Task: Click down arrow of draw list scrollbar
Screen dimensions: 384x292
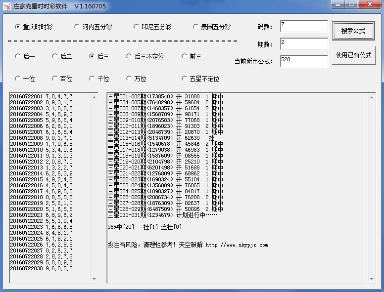Action: tap(95, 279)
